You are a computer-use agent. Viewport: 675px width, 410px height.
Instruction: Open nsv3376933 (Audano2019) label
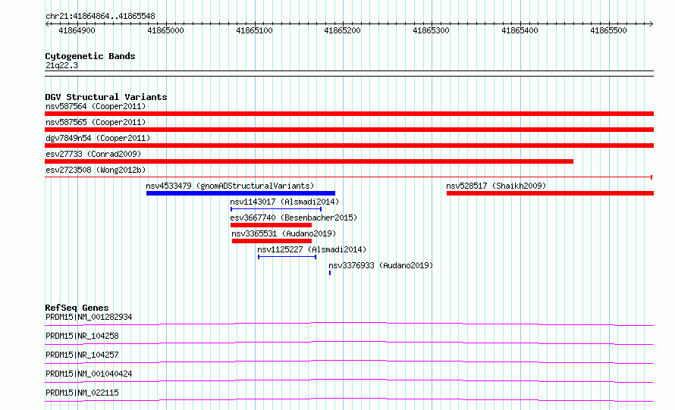click(x=381, y=265)
